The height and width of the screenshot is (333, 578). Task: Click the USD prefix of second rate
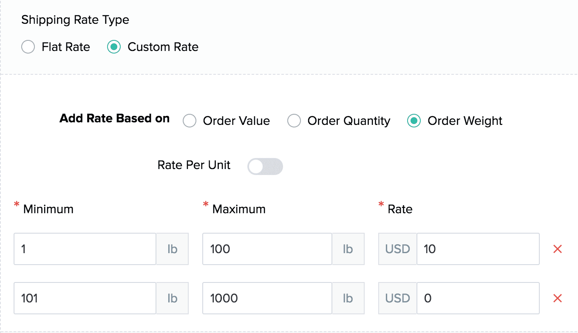(x=398, y=298)
